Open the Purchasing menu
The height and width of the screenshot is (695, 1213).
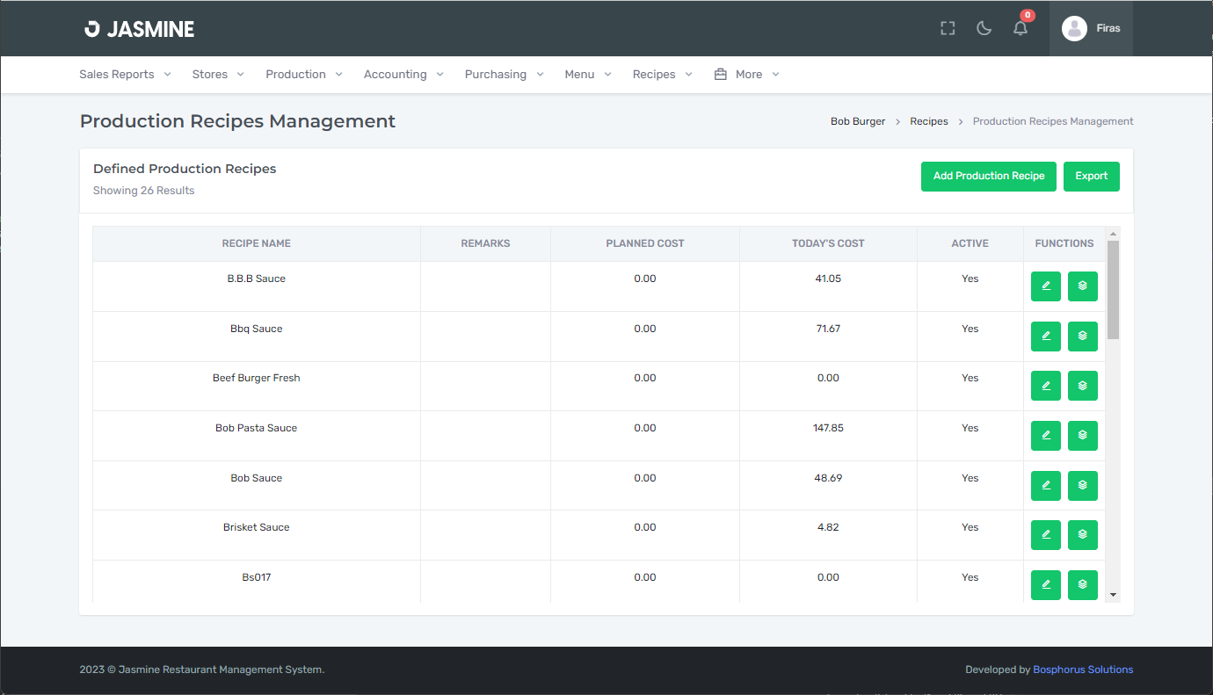point(497,74)
